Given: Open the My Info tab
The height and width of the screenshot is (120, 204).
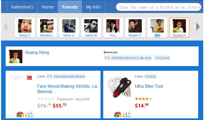Looking at the screenshot, I should (93, 7).
